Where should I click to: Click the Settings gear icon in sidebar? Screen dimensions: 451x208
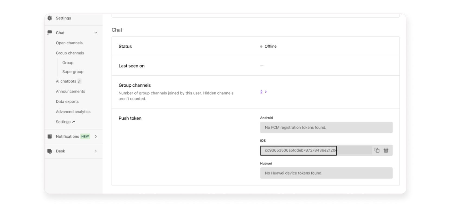(50, 18)
